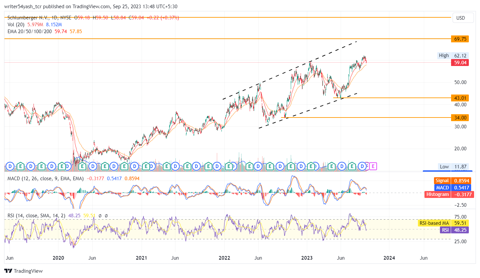Select the orange horizontal line at 34.00
Screen dimensions: 480x278
366,118
